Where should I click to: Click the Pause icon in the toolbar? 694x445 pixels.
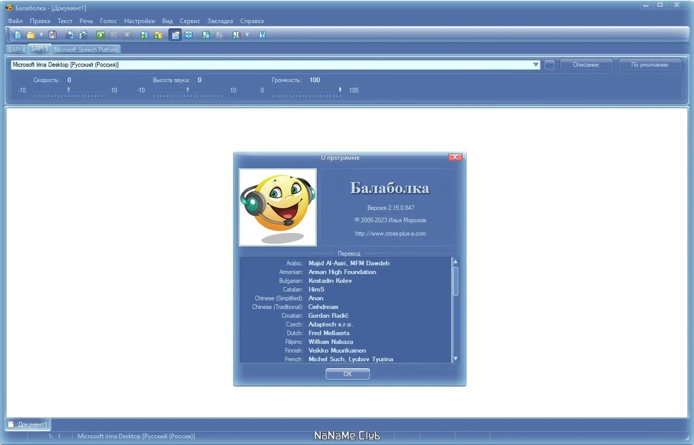pos(114,35)
